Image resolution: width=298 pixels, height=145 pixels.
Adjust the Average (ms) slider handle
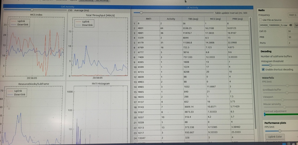coord(32,10)
